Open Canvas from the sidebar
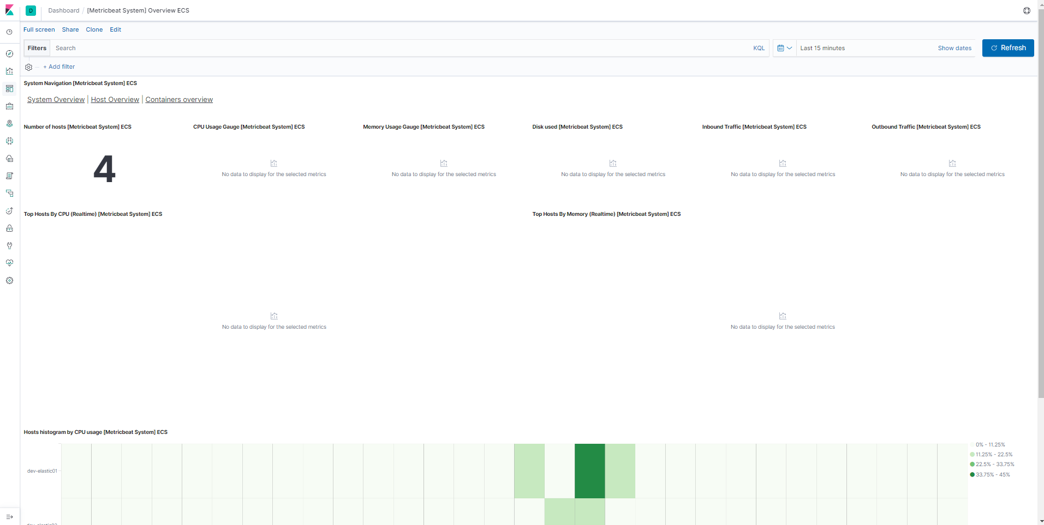1044x525 pixels. pos(9,106)
